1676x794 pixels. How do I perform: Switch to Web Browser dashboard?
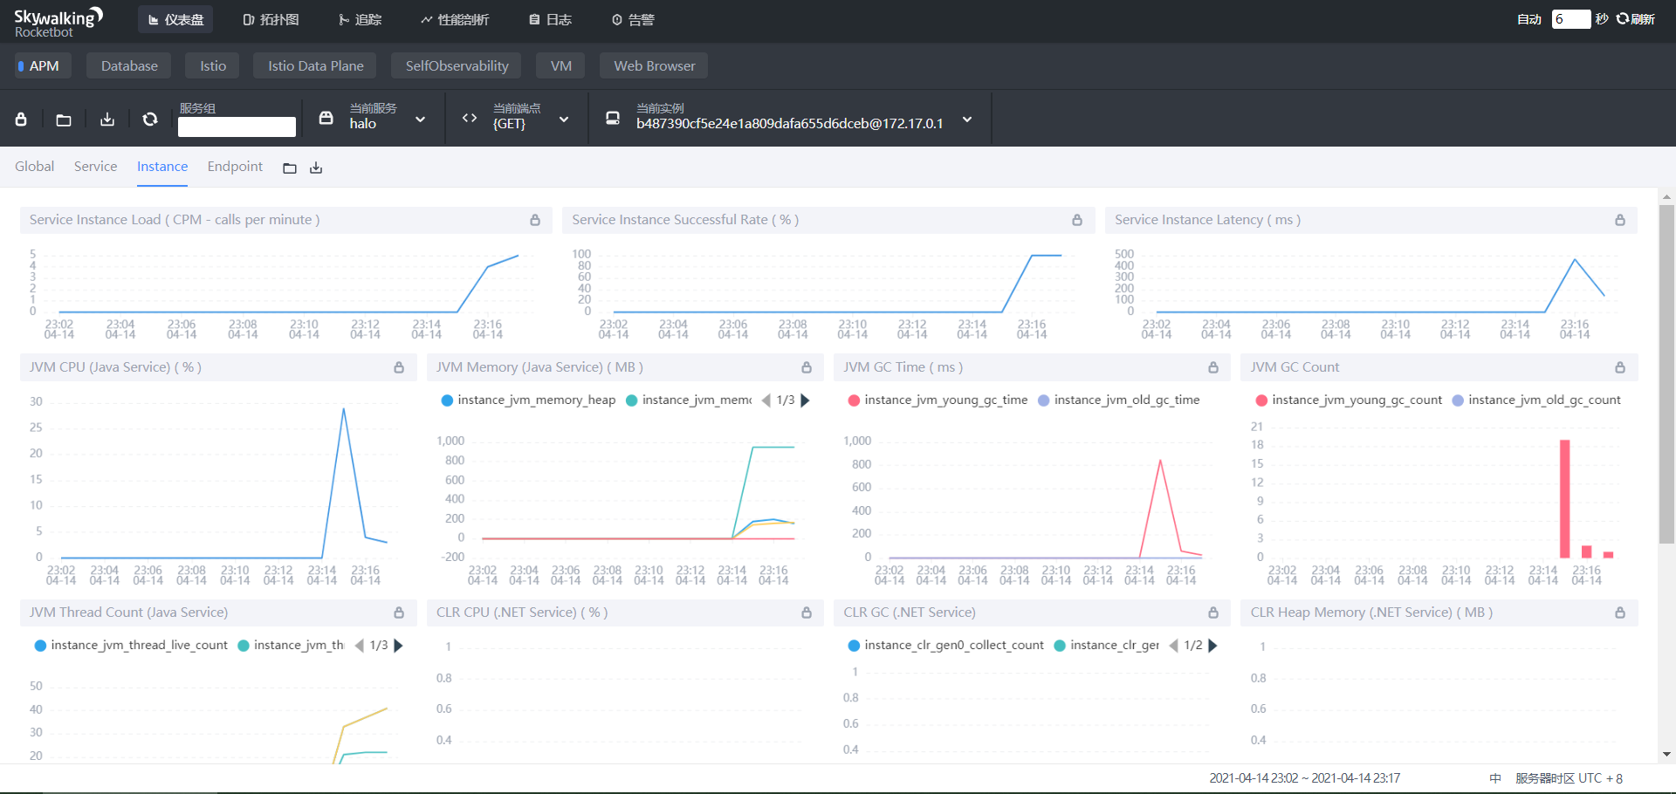(655, 65)
